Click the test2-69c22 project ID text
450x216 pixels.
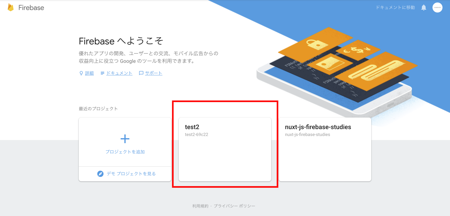click(197, 135)
